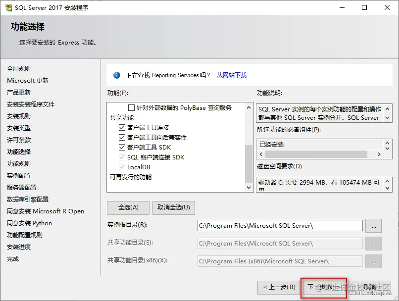The width and height of the screenshot is (399, 301).
Task: Click the 共享功能目录(S) path field
Action: (x=280, y=243)
